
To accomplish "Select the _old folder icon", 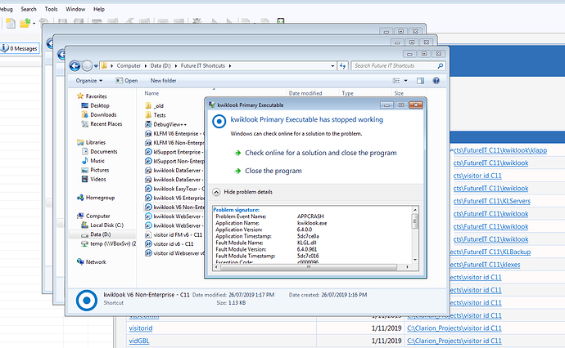I will tap(148, 105).
